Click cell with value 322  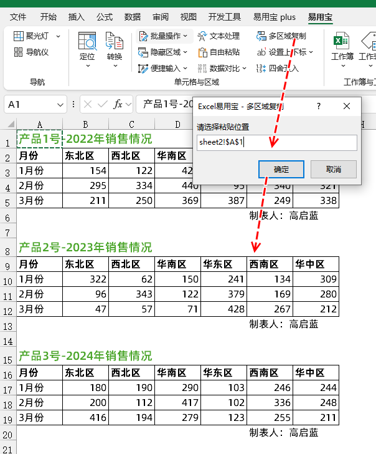pyautogui.click(x=85, y=279)
